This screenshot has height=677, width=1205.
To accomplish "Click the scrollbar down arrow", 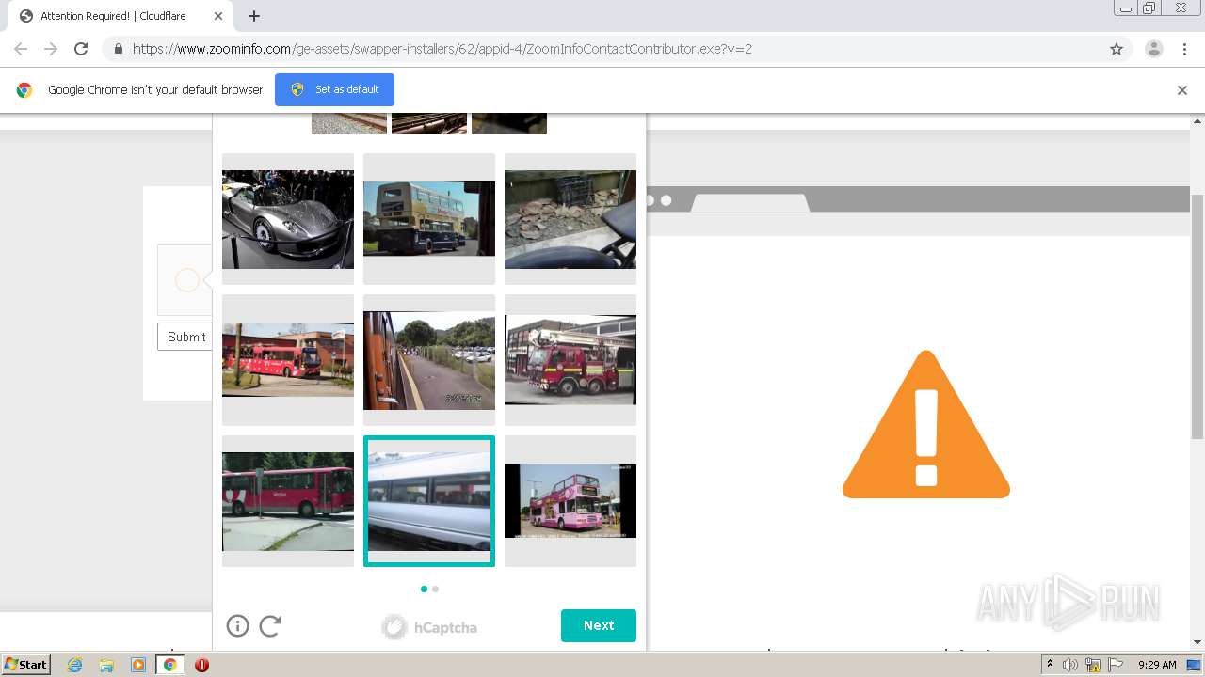I will tap(1197, 642).
